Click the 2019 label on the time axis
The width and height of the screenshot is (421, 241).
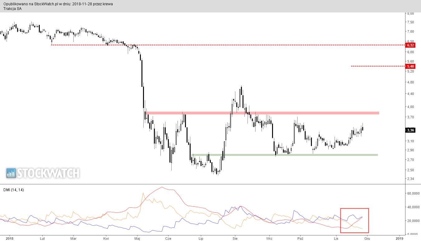[400, 239]
